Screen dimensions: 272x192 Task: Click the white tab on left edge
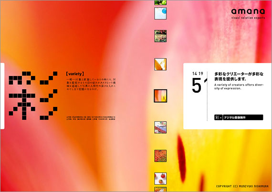[x=2, y=96]
